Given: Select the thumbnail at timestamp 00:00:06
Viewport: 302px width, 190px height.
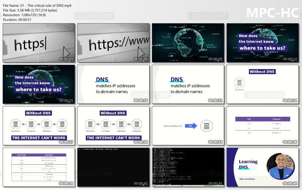Looking at the screenshot, I should pos(113,43).
